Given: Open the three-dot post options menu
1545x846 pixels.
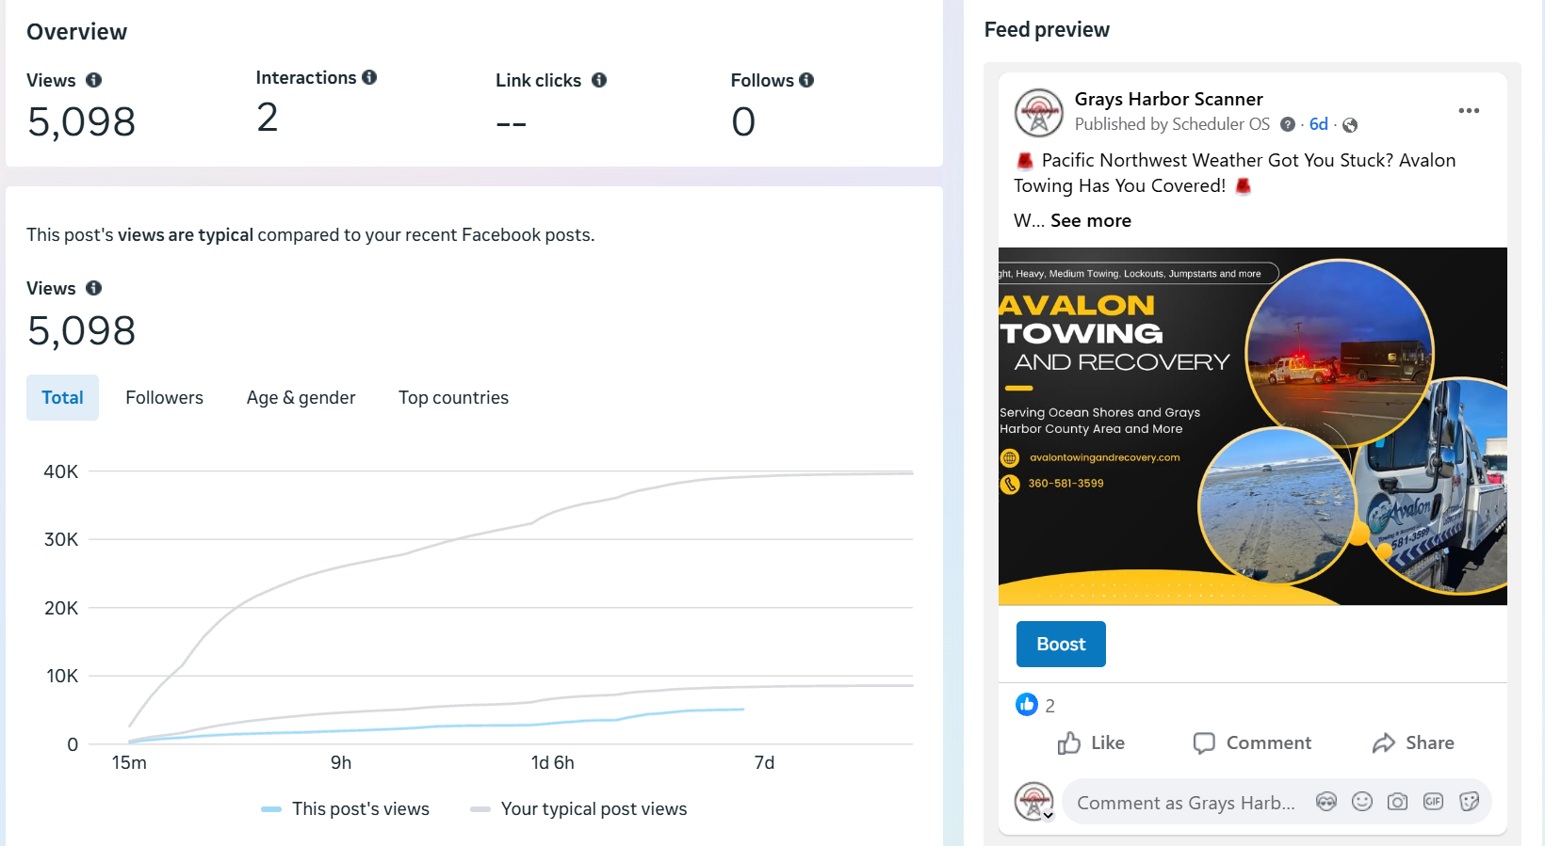Looking at the screenshot, I should click(x=1469, y=111).
